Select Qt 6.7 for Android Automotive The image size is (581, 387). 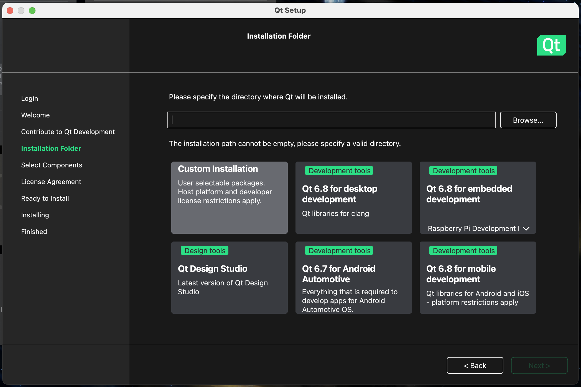(353, 278)
